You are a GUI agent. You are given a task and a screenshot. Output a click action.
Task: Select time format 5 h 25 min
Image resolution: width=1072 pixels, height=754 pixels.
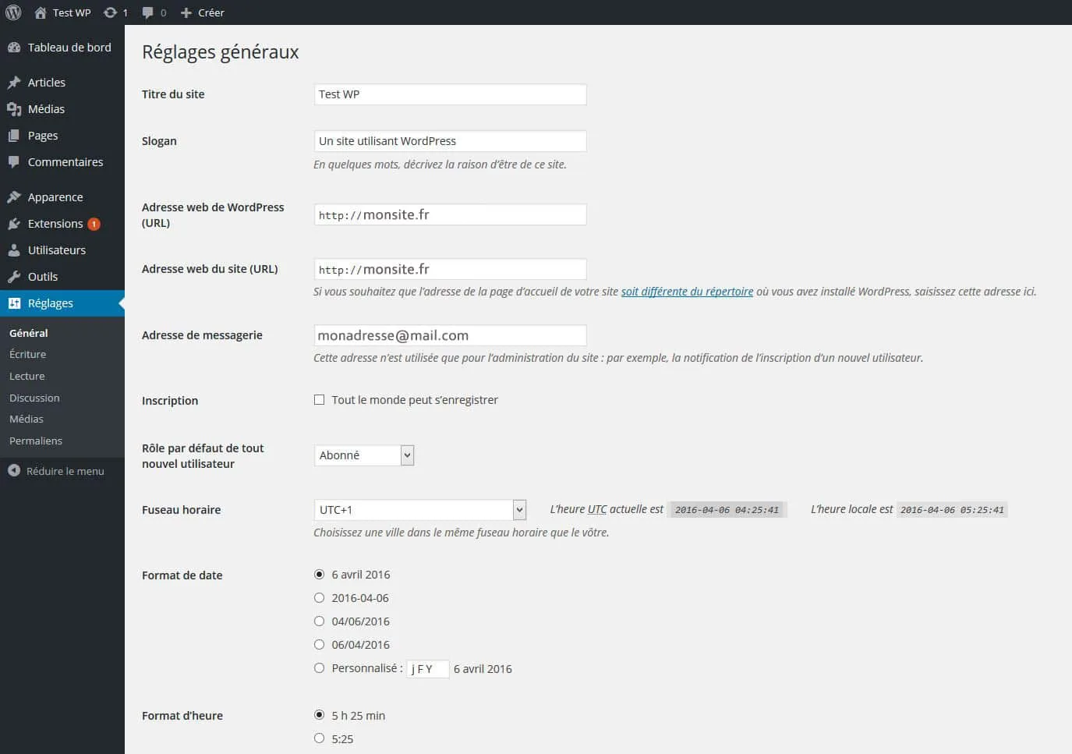(319, 715)
